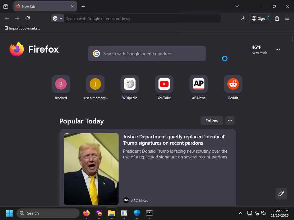This screenshot has height=220, width=294.
Task: Click the Firefox logo on new tab page
Action: pyautogui.click(x=34, y=49)
